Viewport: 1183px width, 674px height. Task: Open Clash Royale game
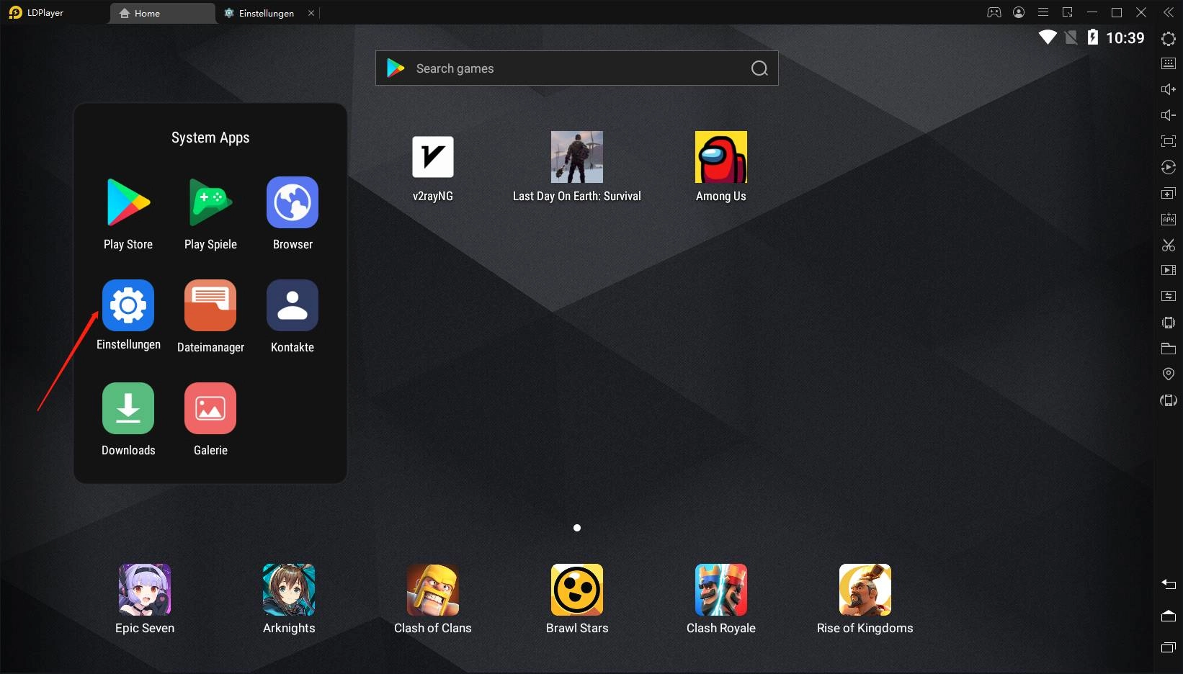[721, 599]
